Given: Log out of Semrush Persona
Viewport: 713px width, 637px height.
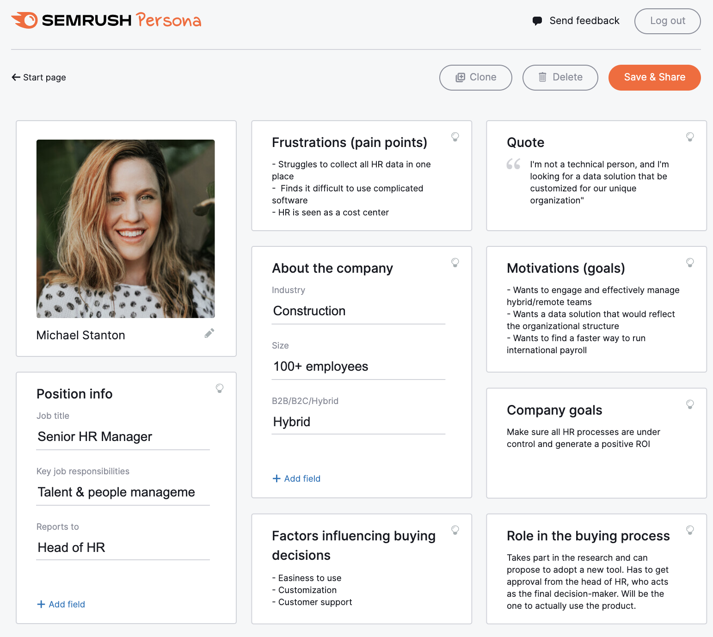Looking at the screenshot, I should click(x=667, y=21).
